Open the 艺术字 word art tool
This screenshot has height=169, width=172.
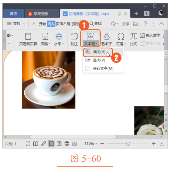click(x=107, y=39)
